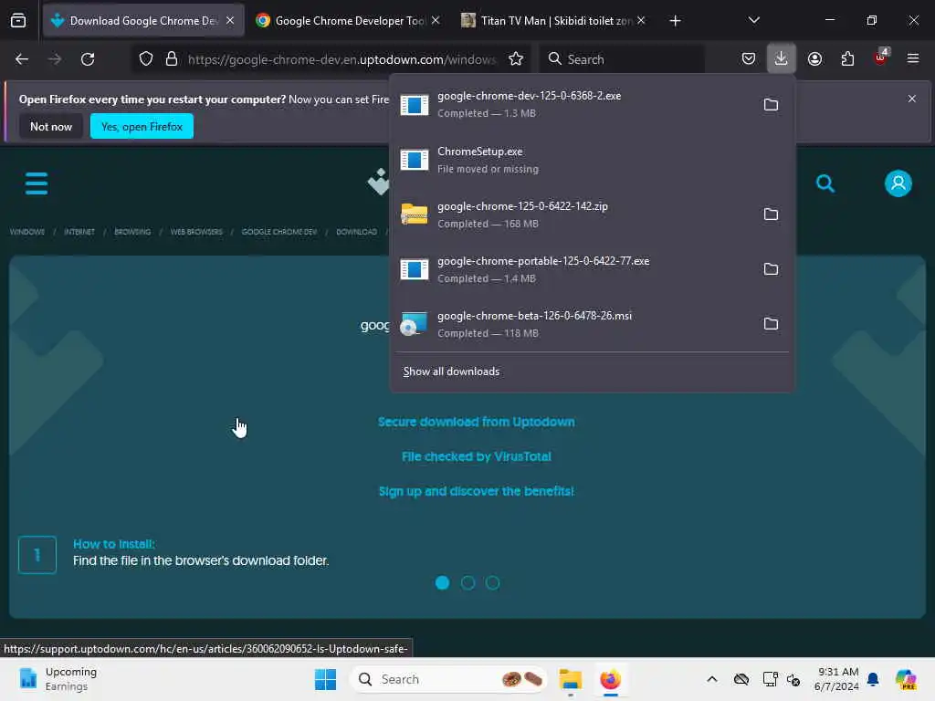This screenshot has width=935, height=701.
Task: Open Firefox application hamburger menu
Action: coord(912,58)
